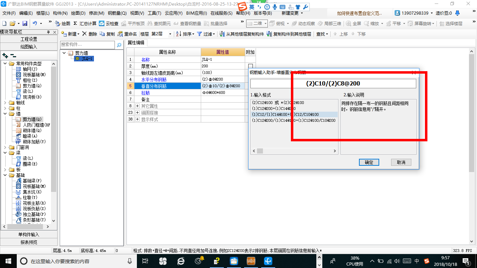This screenshot has width=477, height=268.
Task: Open the 文件(F) menu
Action: (x=9, y=13)
